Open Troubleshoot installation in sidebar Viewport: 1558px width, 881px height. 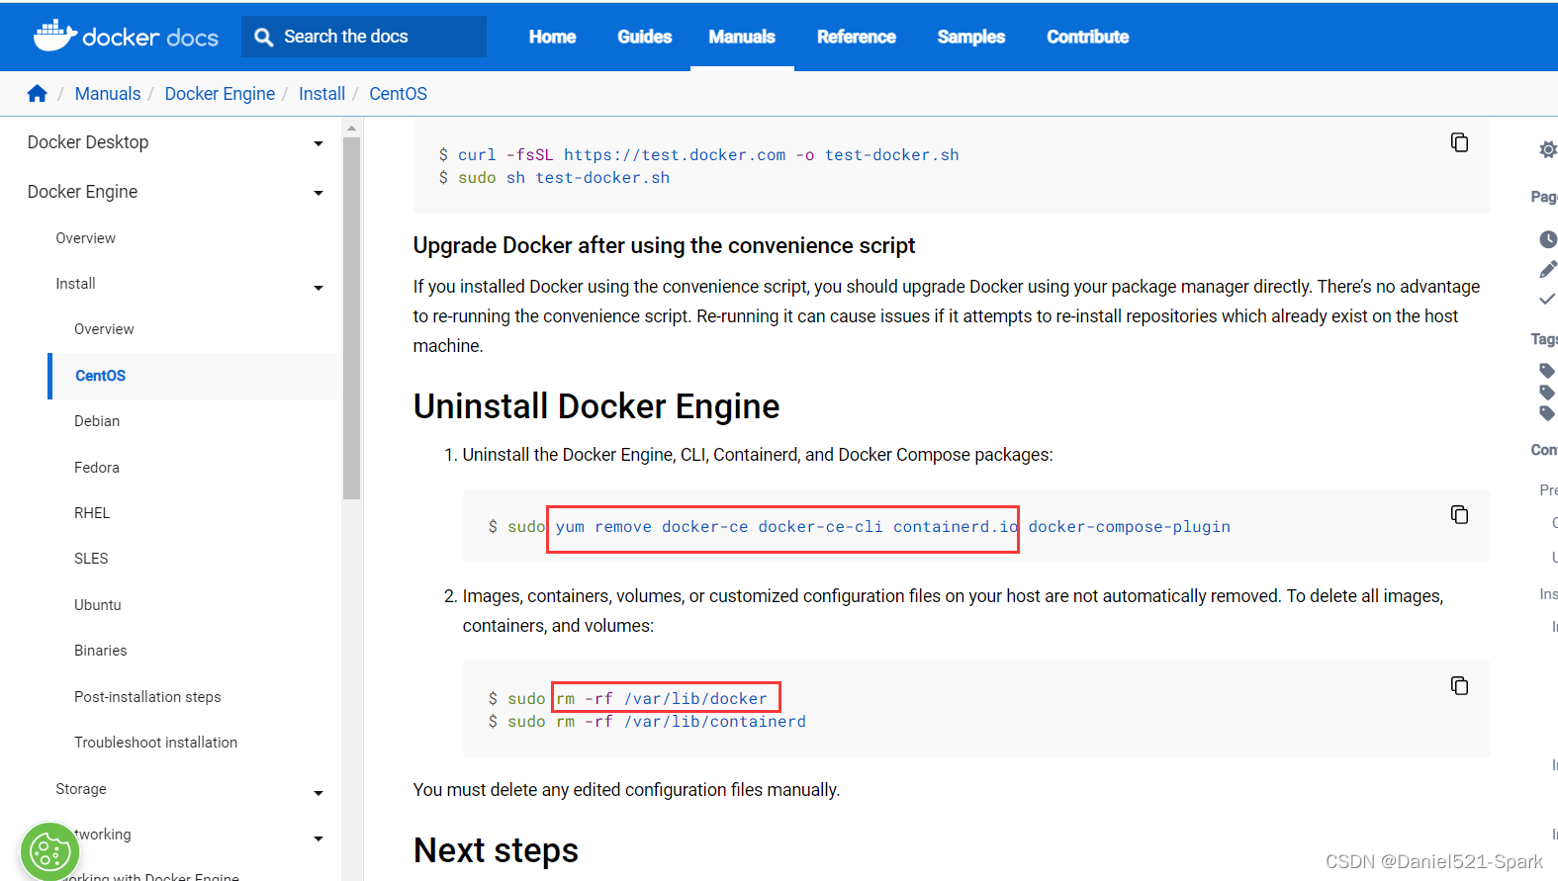click(x=155, y=743)
